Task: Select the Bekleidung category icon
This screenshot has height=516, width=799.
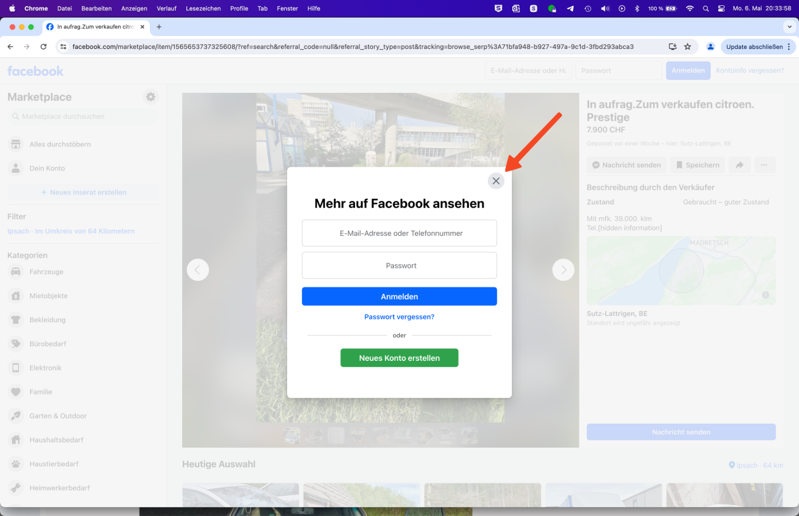Action: click(16, 320)
